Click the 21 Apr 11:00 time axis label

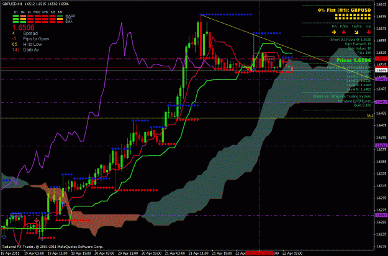[x=198, y=254]
